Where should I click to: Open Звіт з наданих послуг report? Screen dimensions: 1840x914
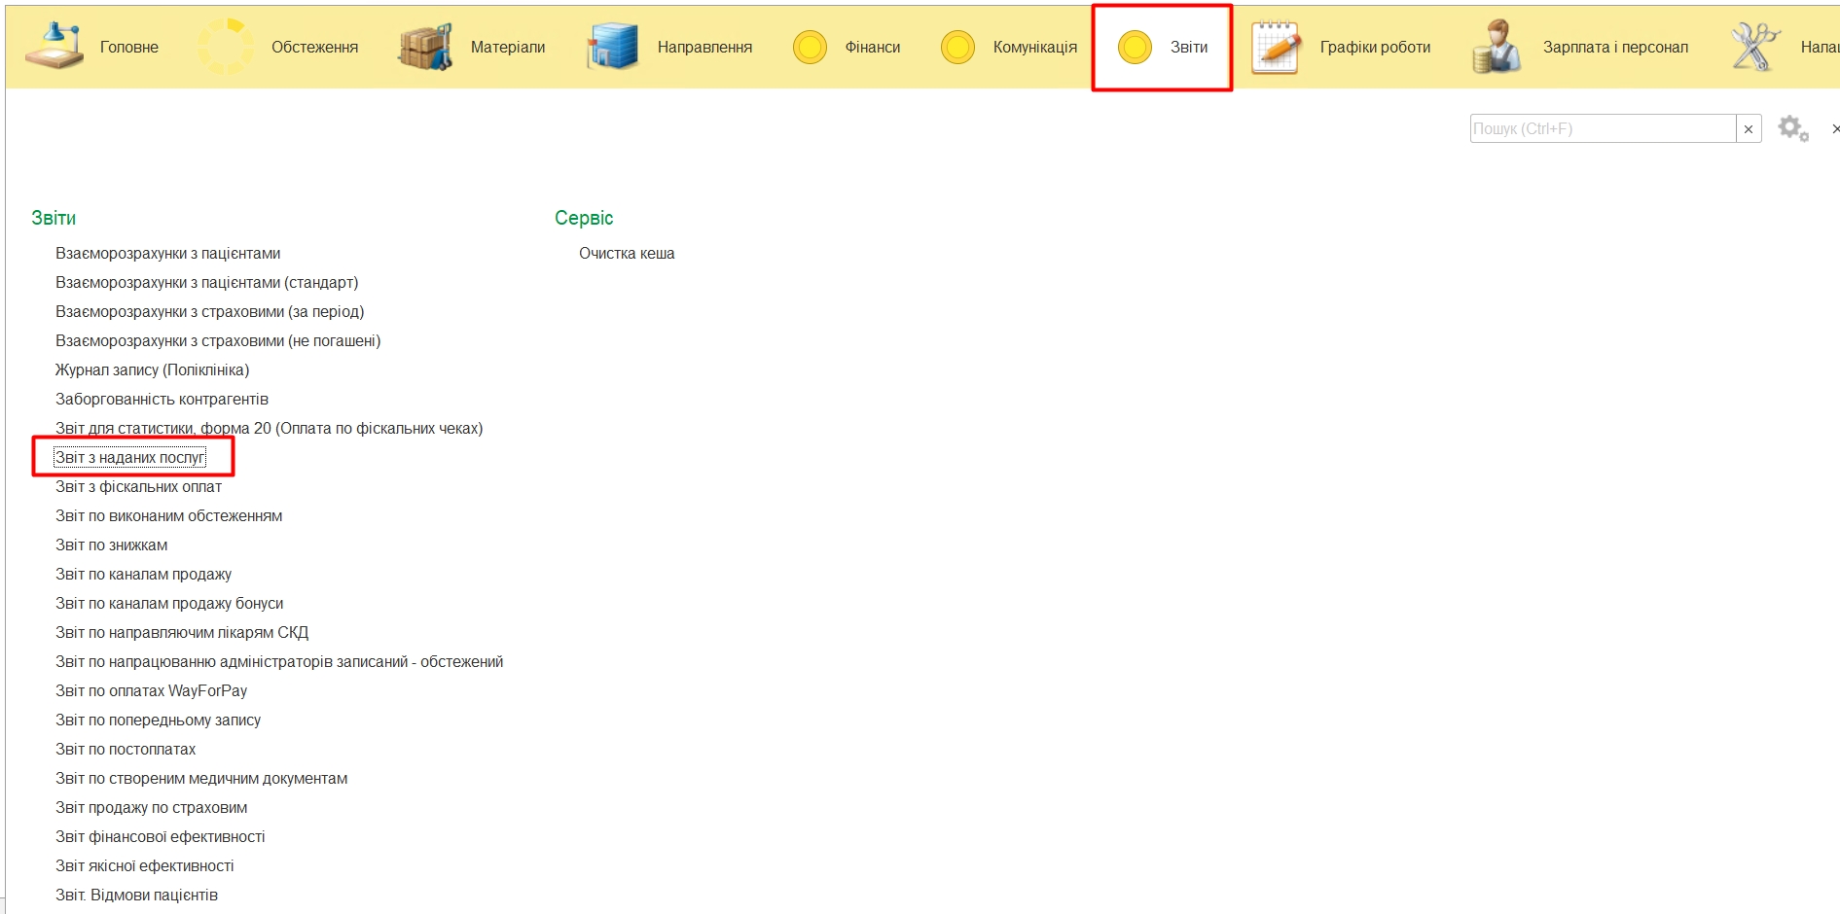click(x=130, y=457)
